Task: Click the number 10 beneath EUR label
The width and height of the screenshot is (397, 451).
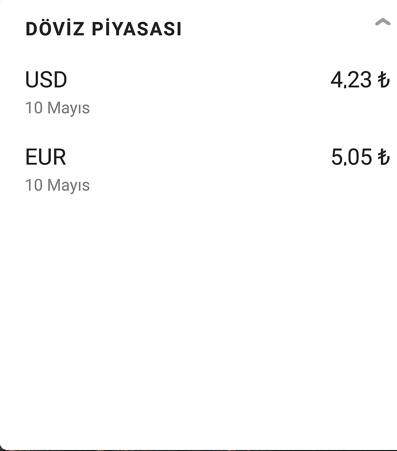Action: coord(34,185)
